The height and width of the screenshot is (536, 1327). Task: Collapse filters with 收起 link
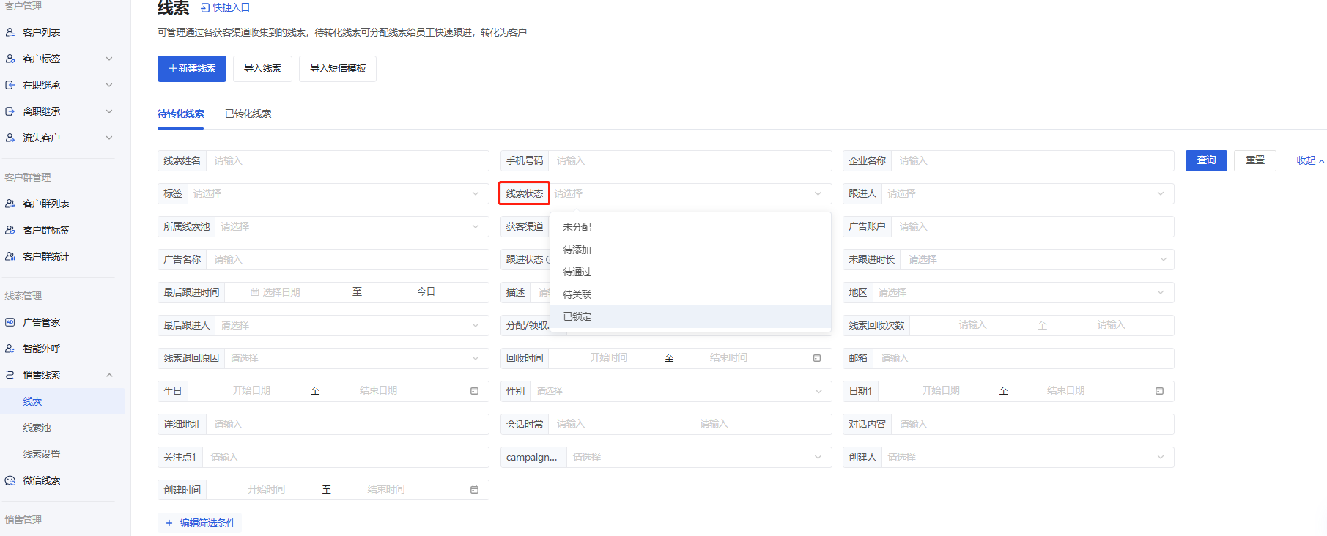click(x=1310, y=160)
